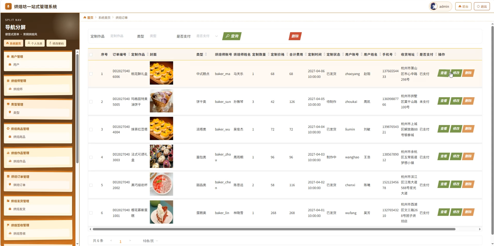Open the 修改密码 quick tab

point(57,44)
